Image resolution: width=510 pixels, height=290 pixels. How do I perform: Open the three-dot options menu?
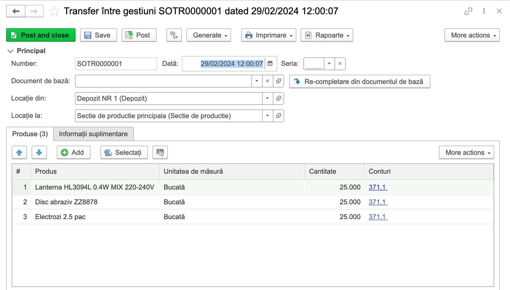click(484, 11)
